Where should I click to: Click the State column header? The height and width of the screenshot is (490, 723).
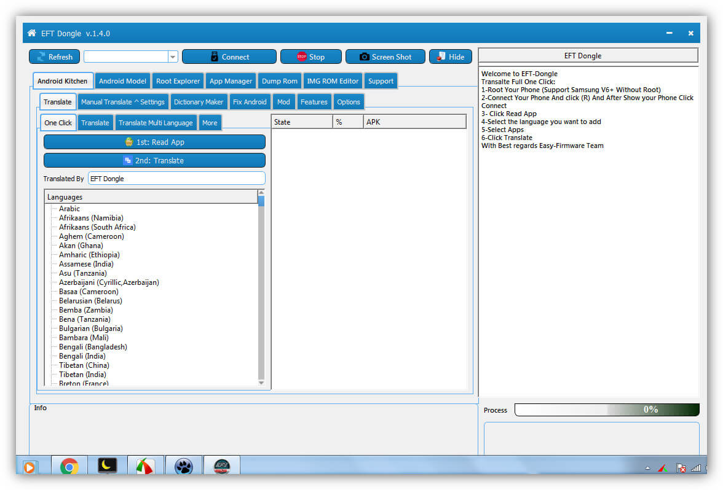[x=302, y=122]
